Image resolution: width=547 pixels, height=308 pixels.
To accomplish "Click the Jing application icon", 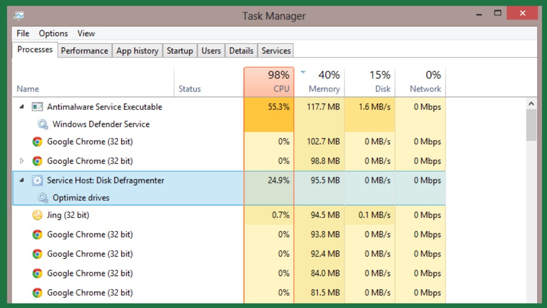I will (x=37, y=215).
